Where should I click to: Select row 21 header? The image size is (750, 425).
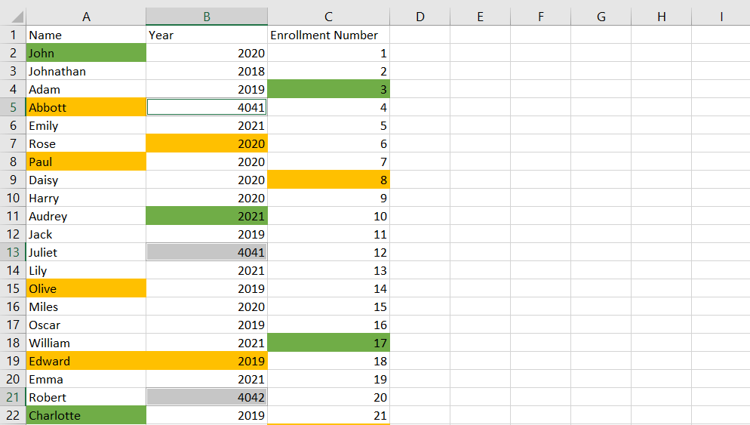coord(13,397)
